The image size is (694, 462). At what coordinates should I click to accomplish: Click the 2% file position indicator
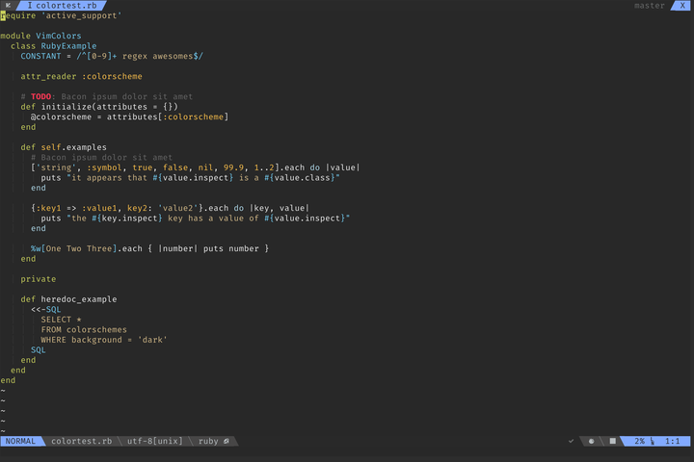pos(640,441)
